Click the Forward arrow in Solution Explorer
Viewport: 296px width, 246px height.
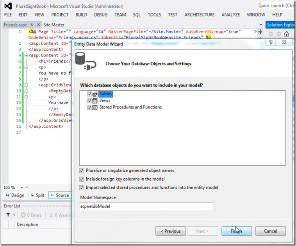(x=279, y=34)
